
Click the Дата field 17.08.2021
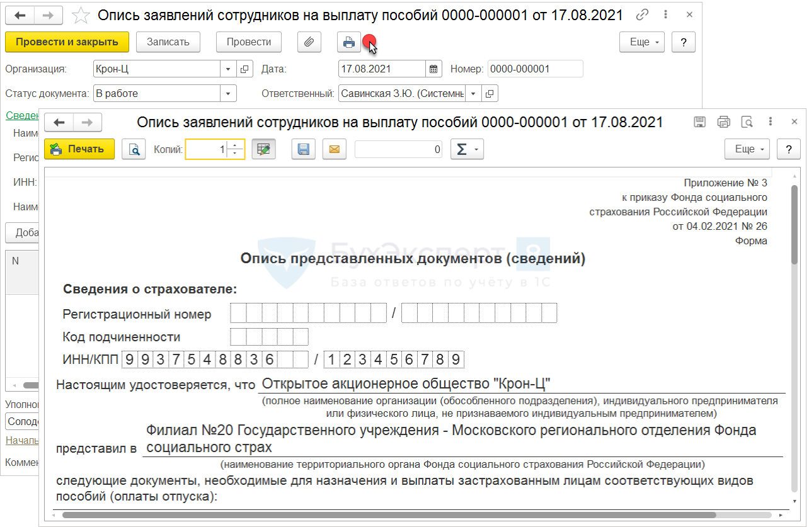coord(382,69)
